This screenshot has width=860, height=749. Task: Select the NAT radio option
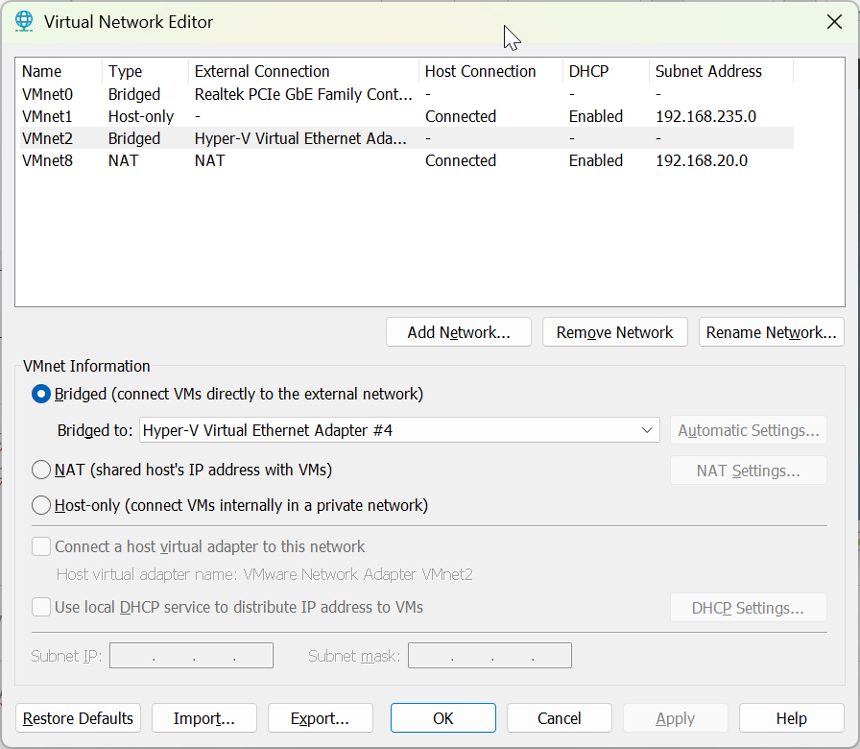pos(41,470)
